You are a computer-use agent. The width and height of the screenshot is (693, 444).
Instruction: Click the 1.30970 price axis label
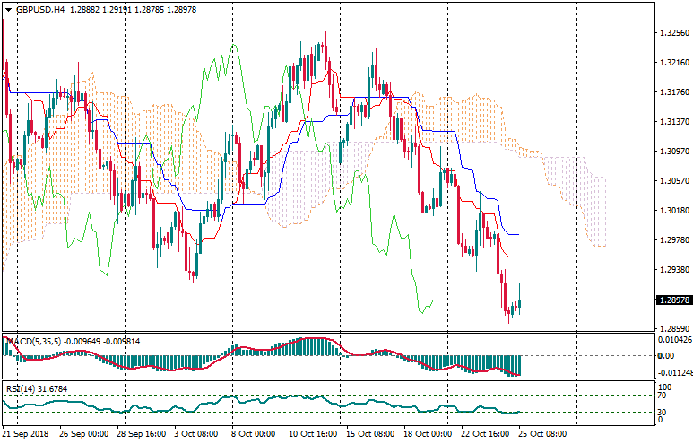[x=672, y=152]
